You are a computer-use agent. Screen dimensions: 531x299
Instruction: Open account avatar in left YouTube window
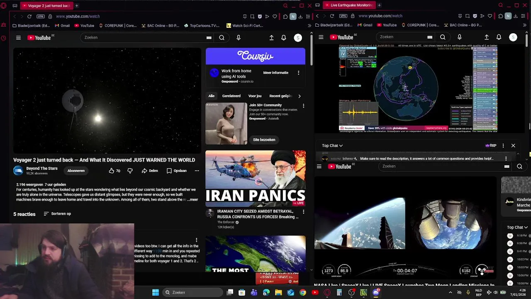click(298, 38)
